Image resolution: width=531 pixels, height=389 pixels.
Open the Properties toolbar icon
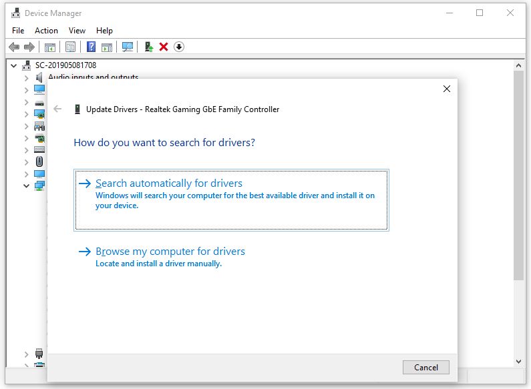(x=70, y=47)
